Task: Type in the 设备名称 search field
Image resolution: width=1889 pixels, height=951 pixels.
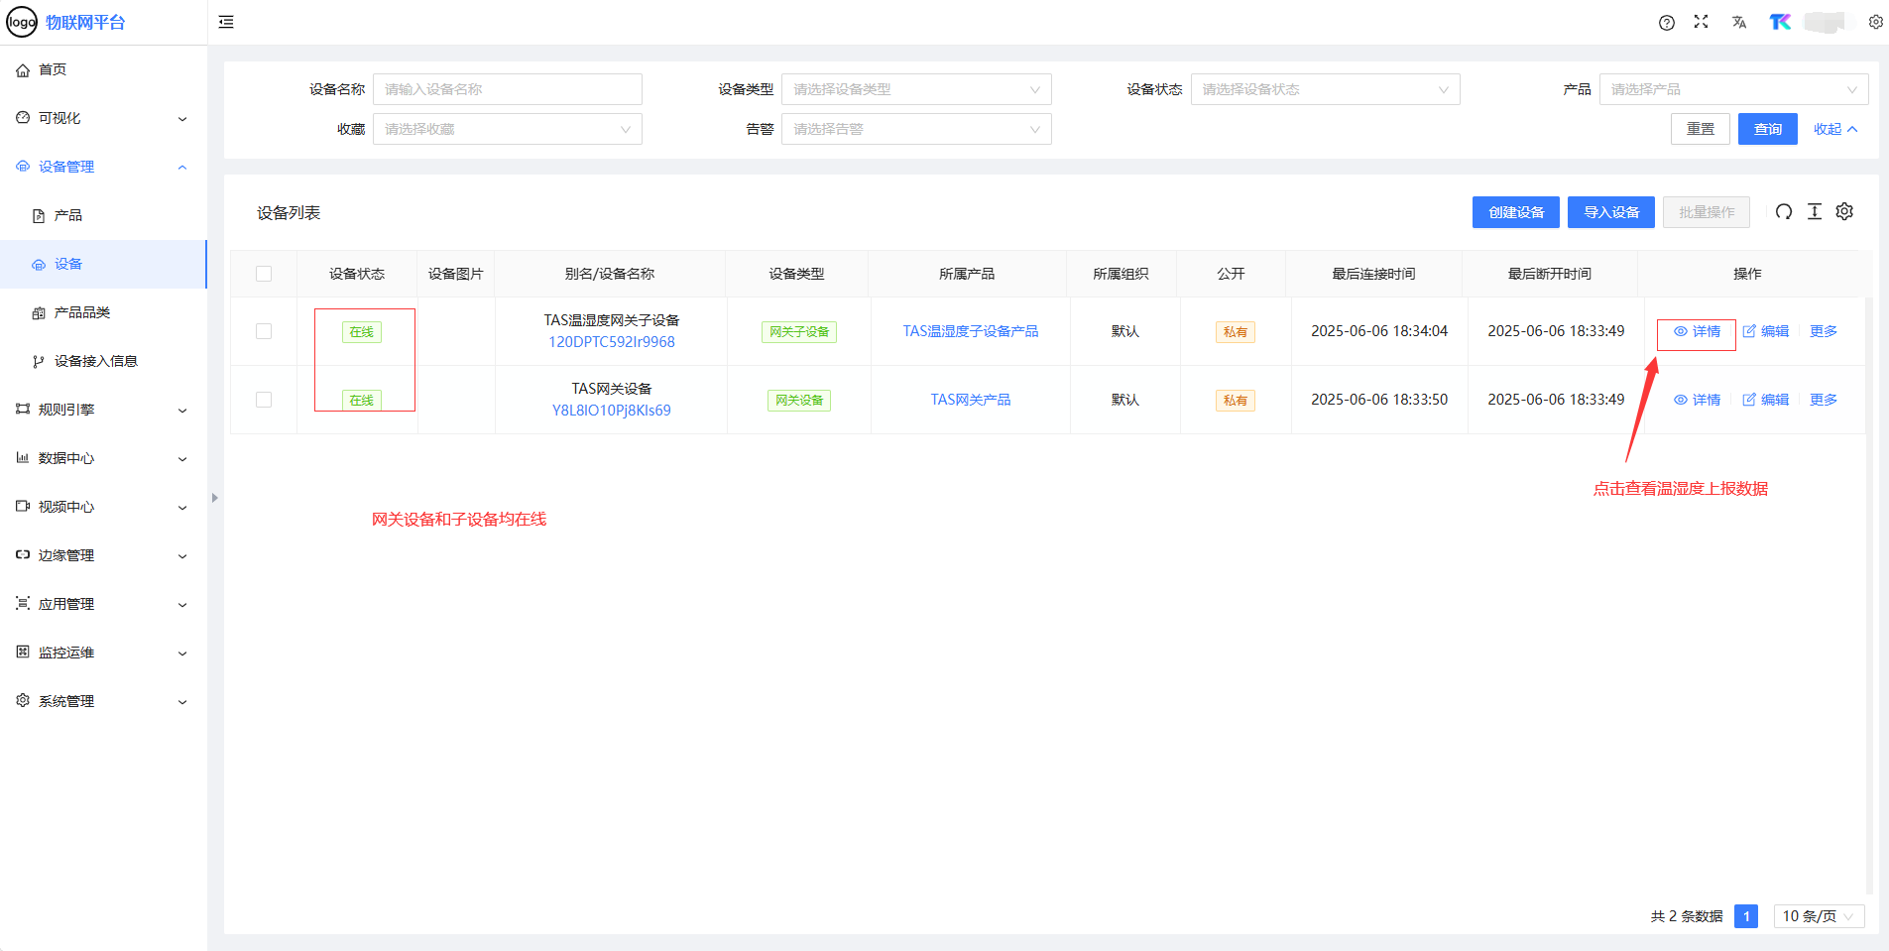Action: point(507,89)
